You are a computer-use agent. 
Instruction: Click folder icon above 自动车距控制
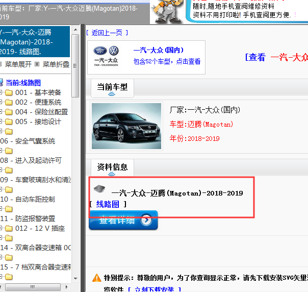pyautogui.click(x=9, y=189)
